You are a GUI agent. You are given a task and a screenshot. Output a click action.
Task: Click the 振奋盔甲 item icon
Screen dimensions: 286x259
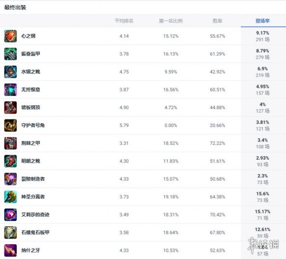pos(10,54)
